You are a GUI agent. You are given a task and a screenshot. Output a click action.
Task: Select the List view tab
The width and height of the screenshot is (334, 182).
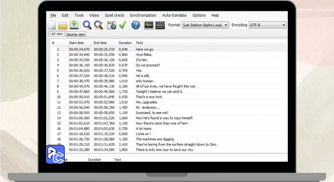[57, 34]
